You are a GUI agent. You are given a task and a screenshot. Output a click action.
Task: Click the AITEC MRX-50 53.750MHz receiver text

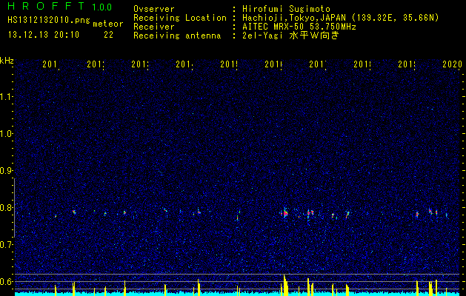click(299, 27)
